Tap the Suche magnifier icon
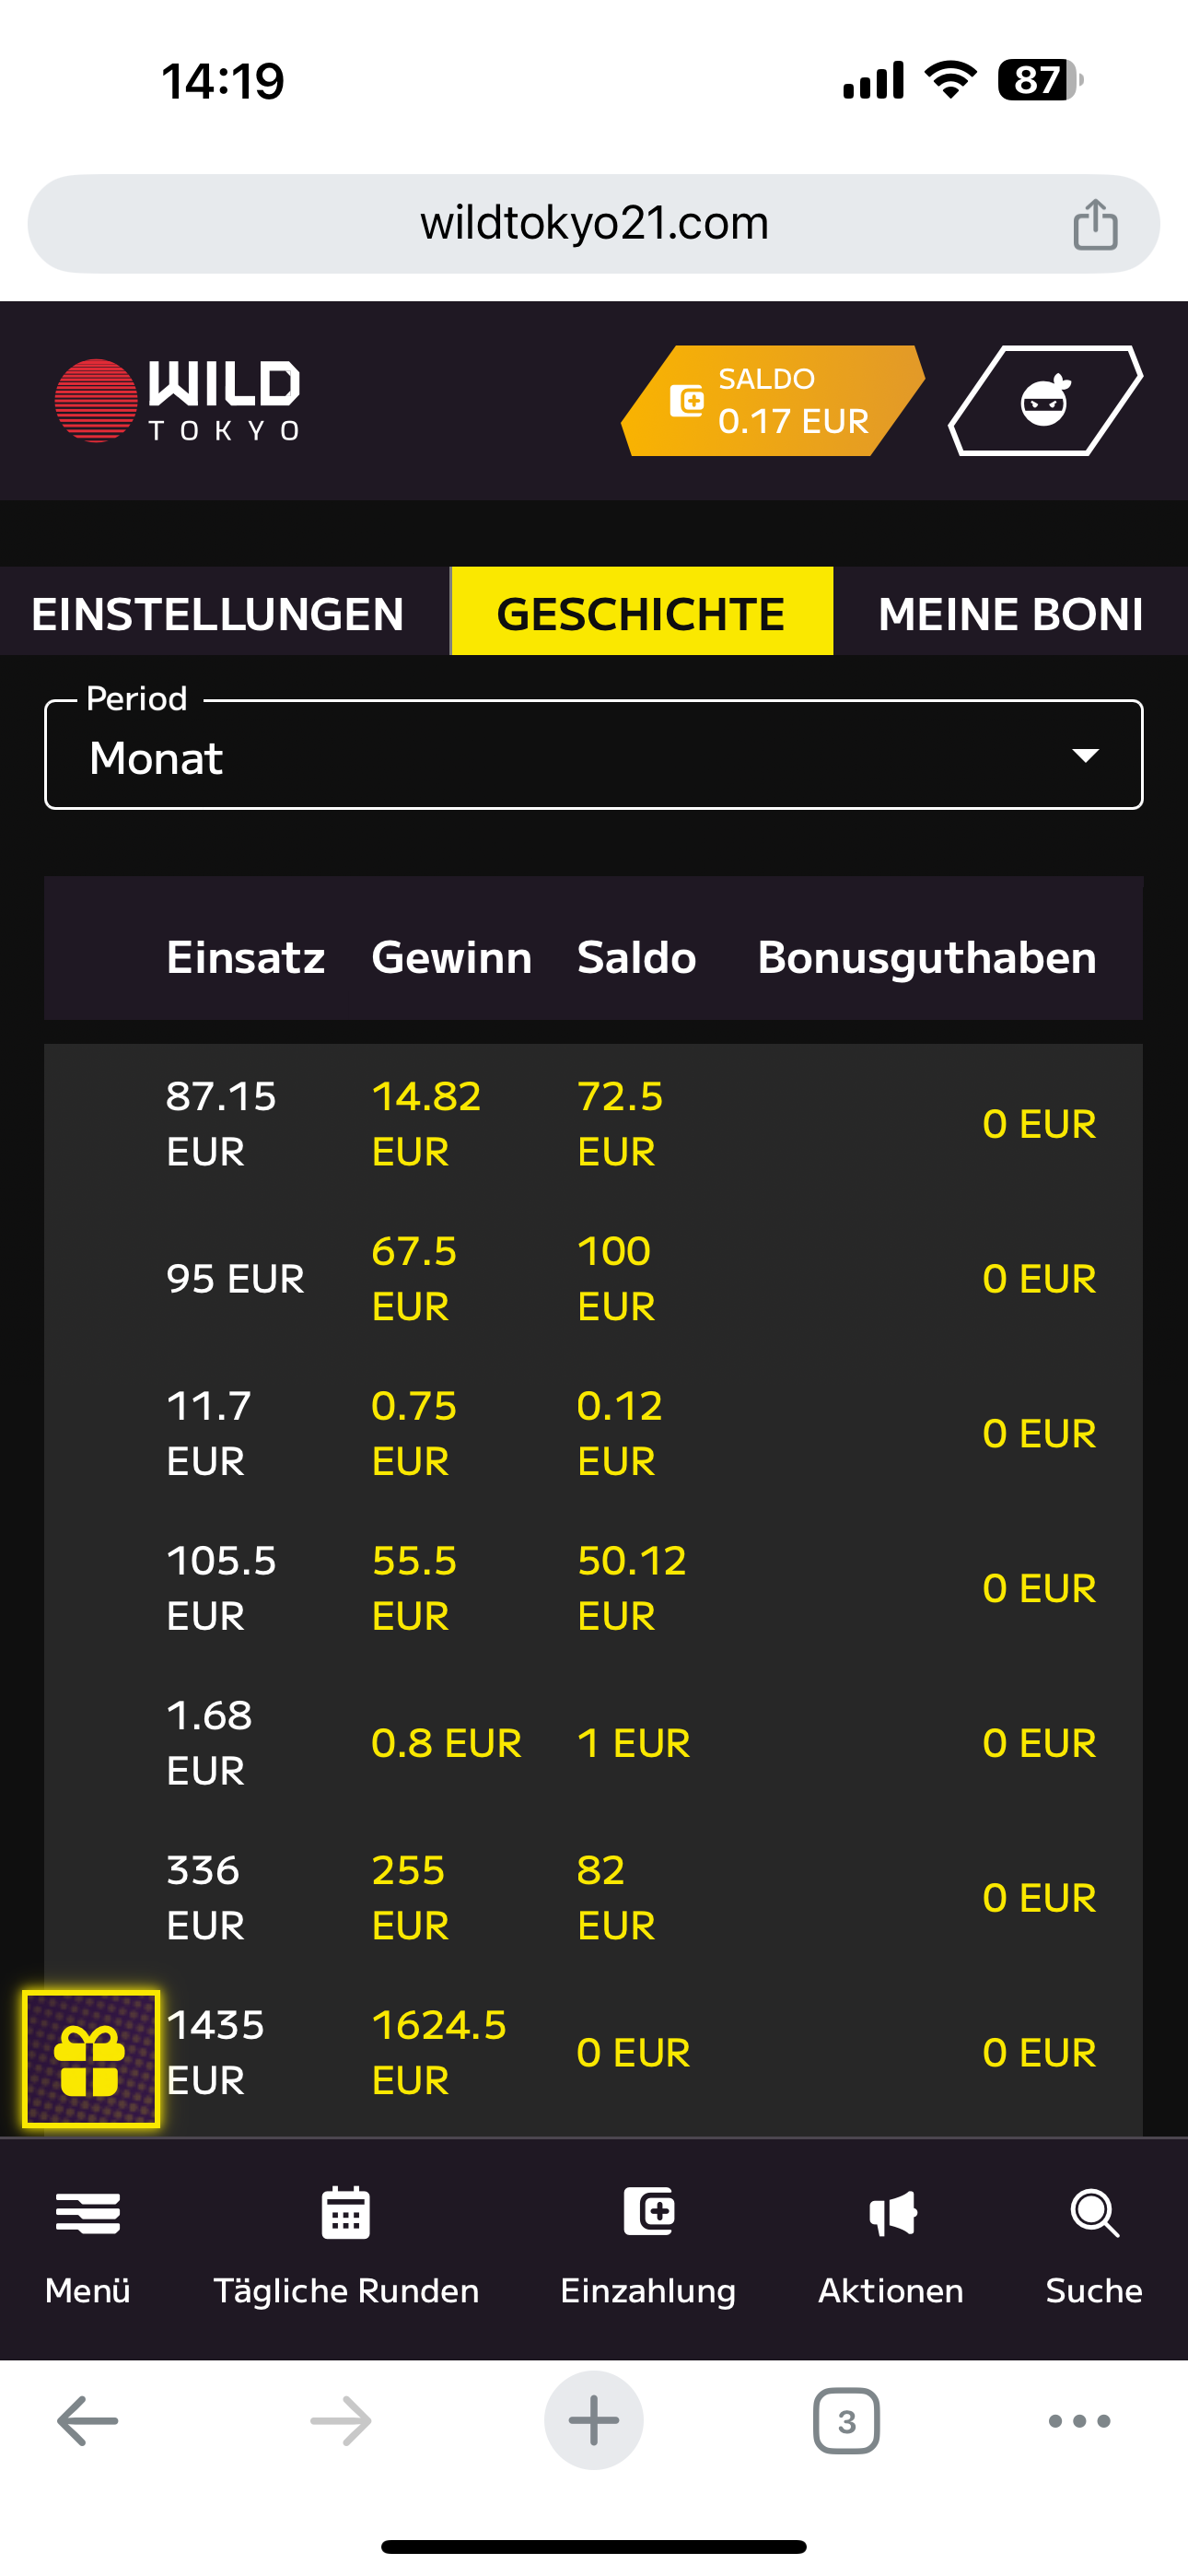 [x=1094, y=2214]
